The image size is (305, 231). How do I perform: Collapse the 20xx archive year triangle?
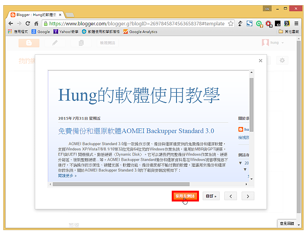241,163
